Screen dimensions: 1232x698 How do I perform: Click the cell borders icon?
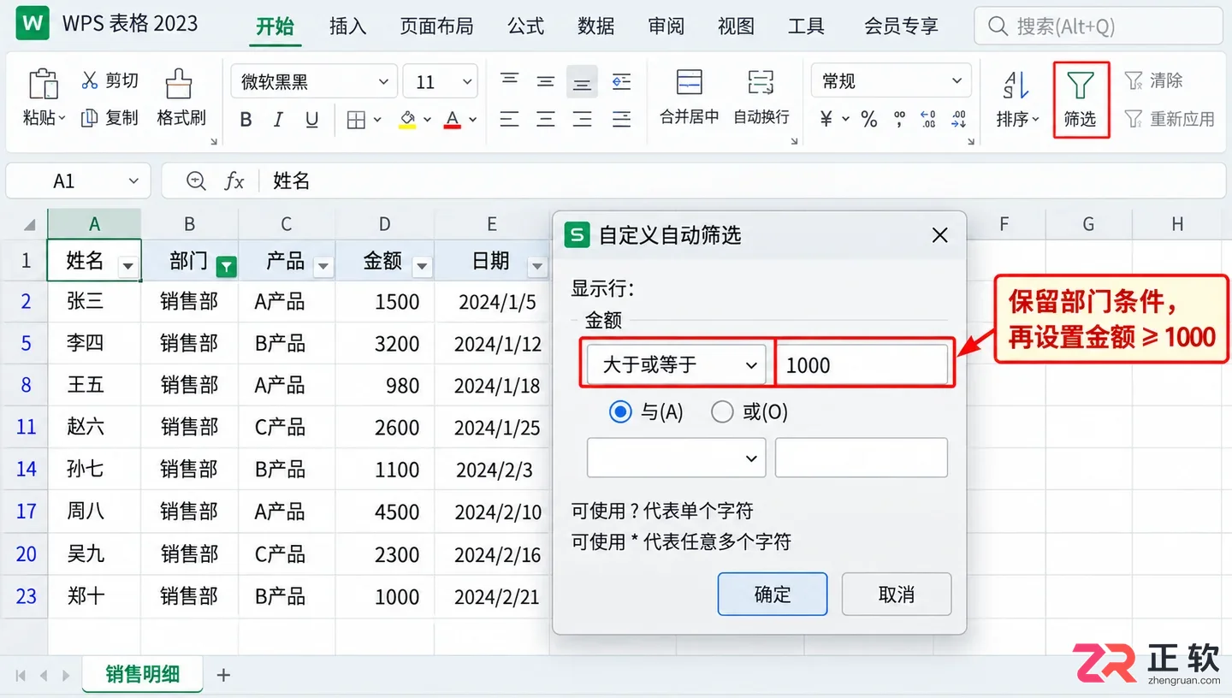(x=357, y=120)
